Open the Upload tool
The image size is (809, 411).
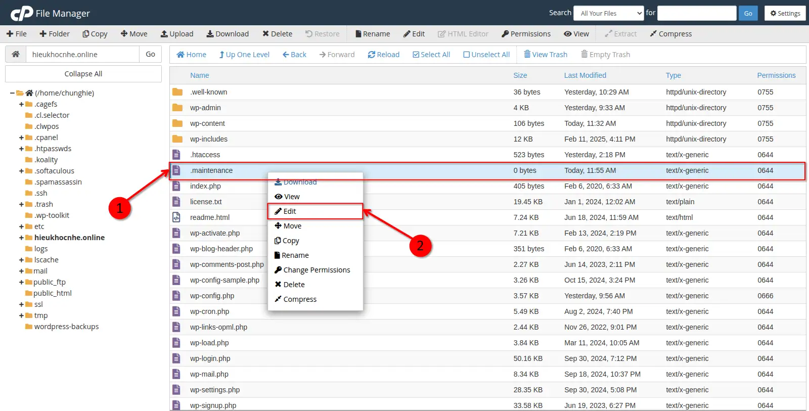pyautogui.click(x=177, y=34)
